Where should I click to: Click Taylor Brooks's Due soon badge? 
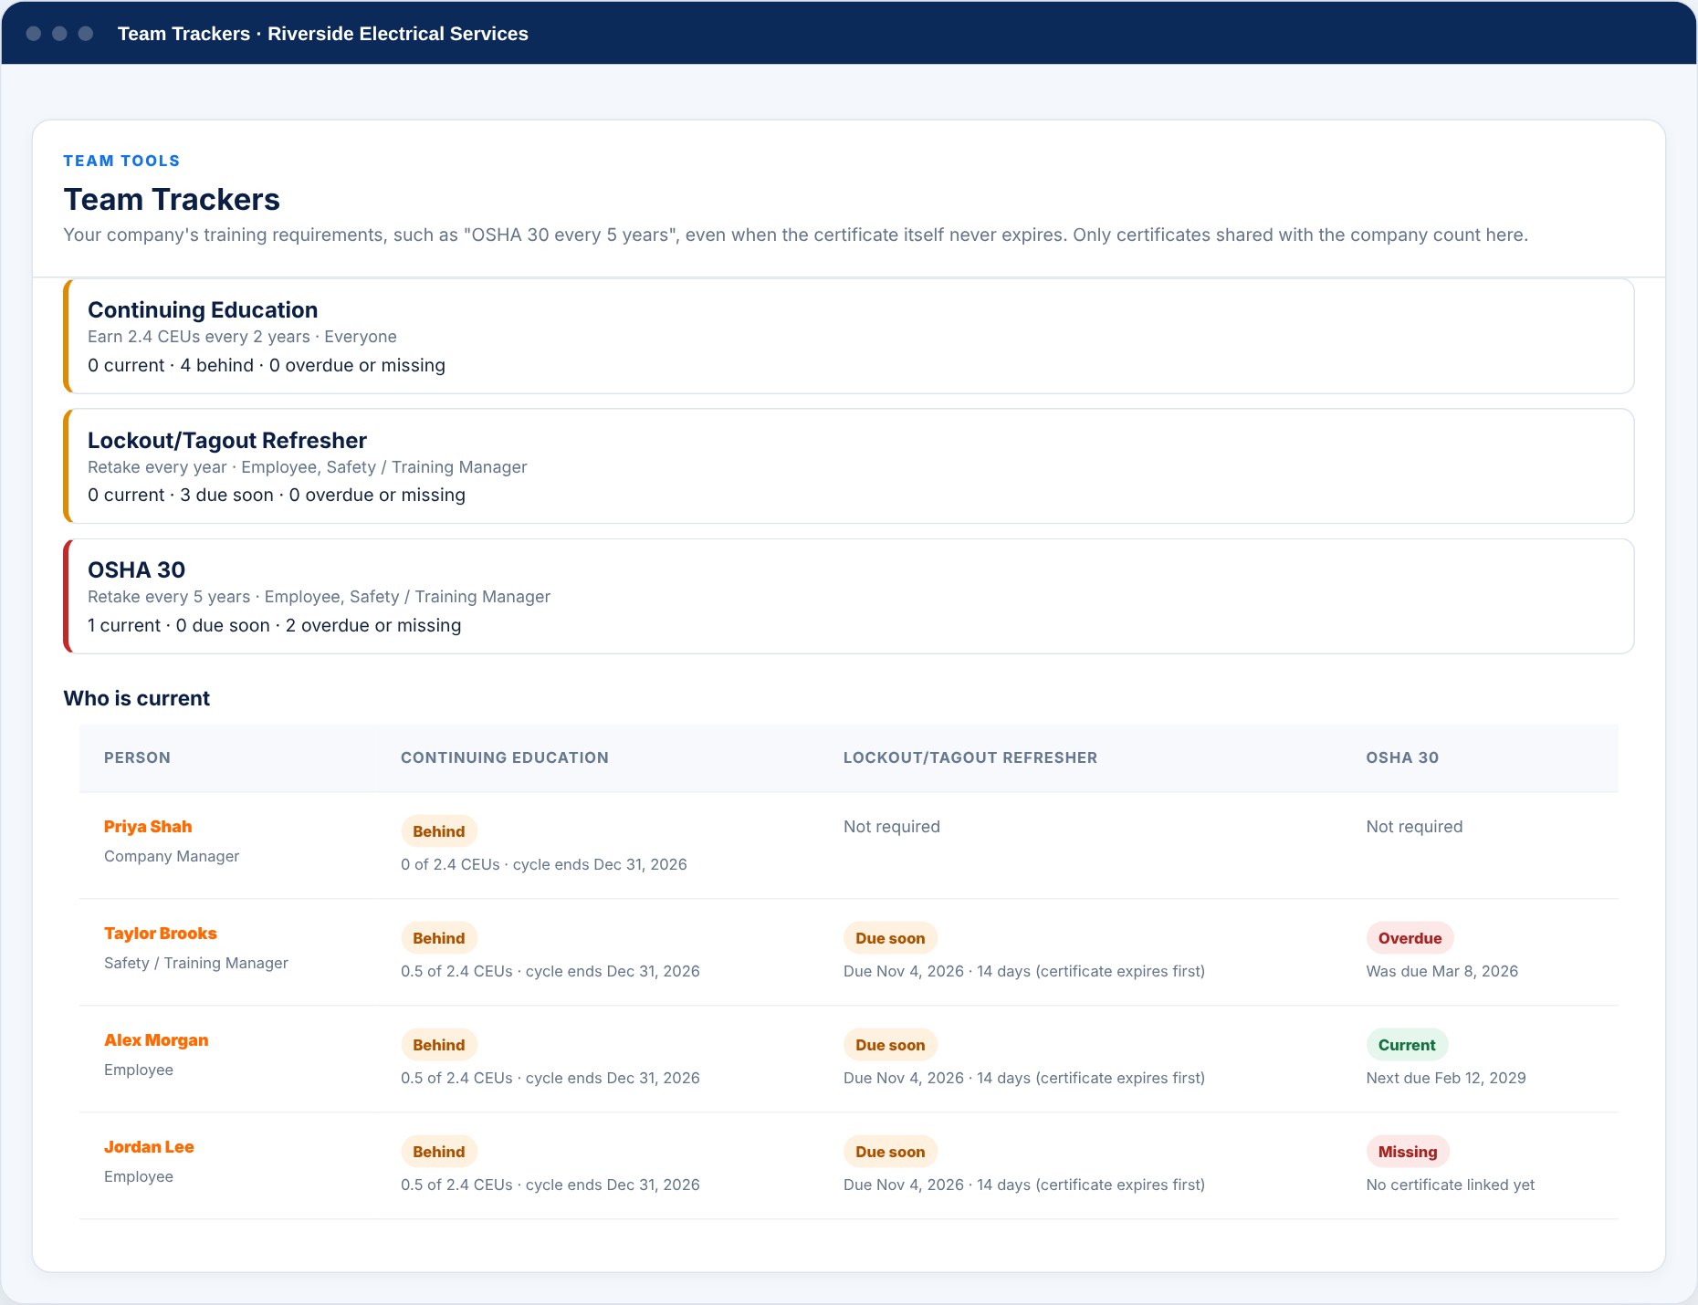click(890, 938)
